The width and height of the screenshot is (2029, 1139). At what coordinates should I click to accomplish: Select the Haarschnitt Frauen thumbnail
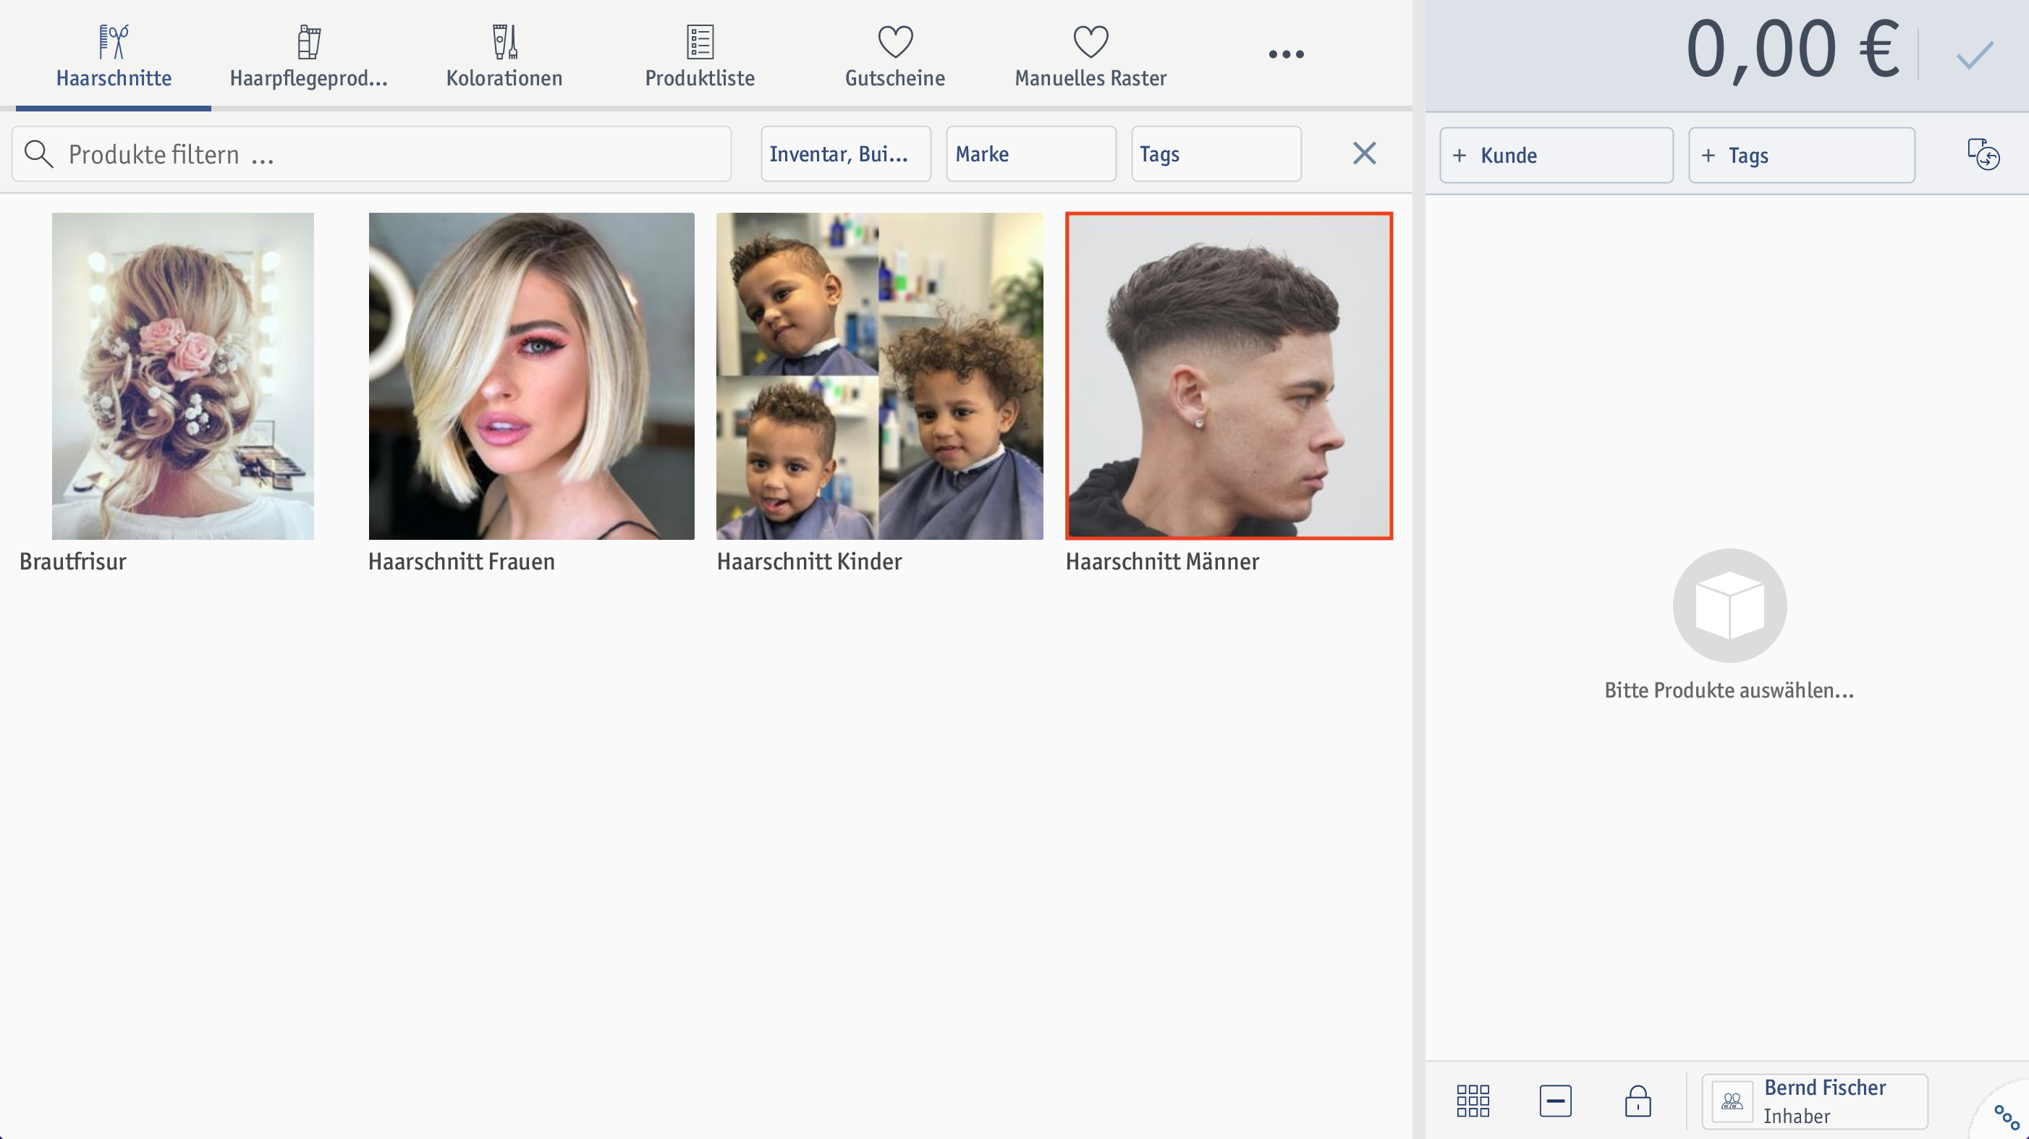click(x=532, y=376)
